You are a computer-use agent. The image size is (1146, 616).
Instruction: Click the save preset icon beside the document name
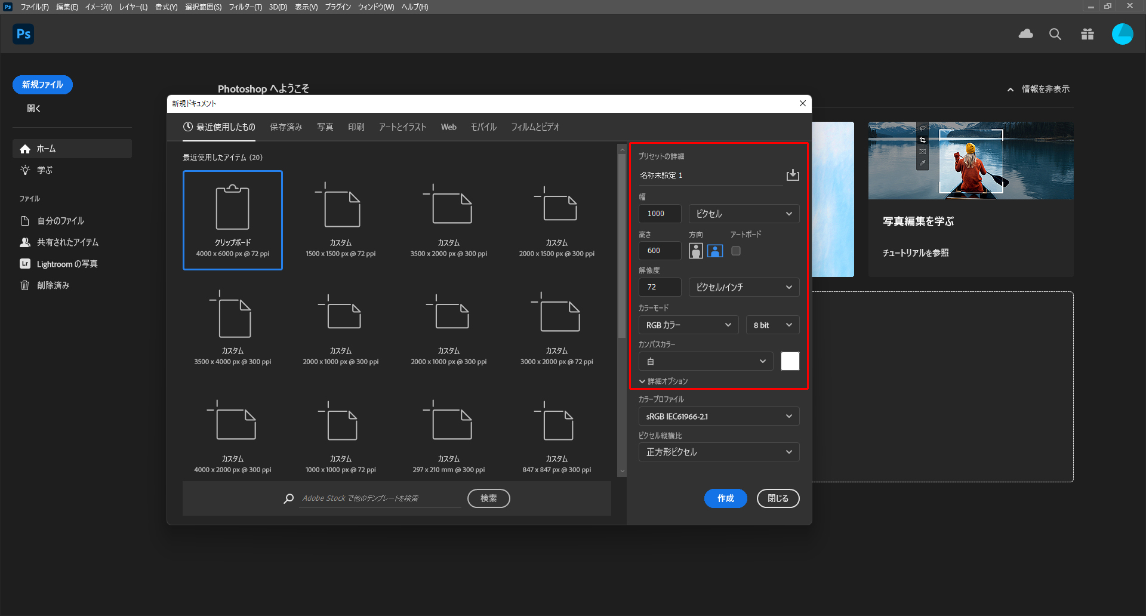click(792, 175)
